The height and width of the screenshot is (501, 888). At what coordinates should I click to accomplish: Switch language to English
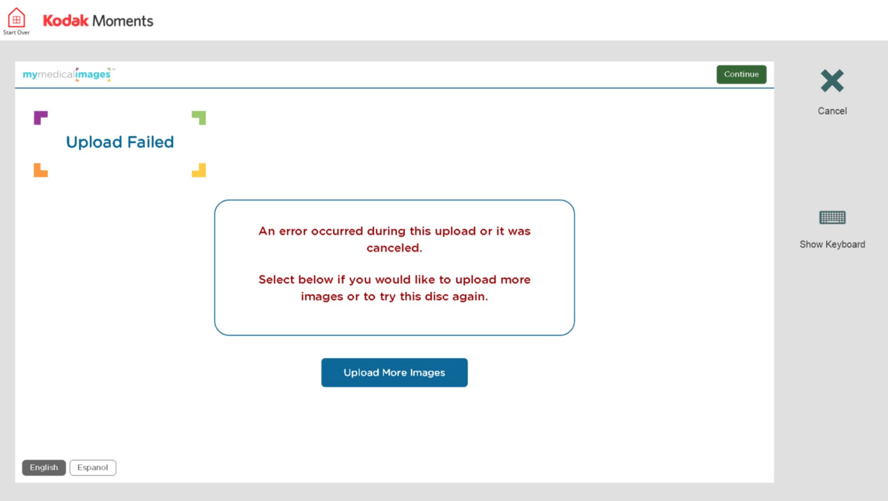click(x=44, y=468)
